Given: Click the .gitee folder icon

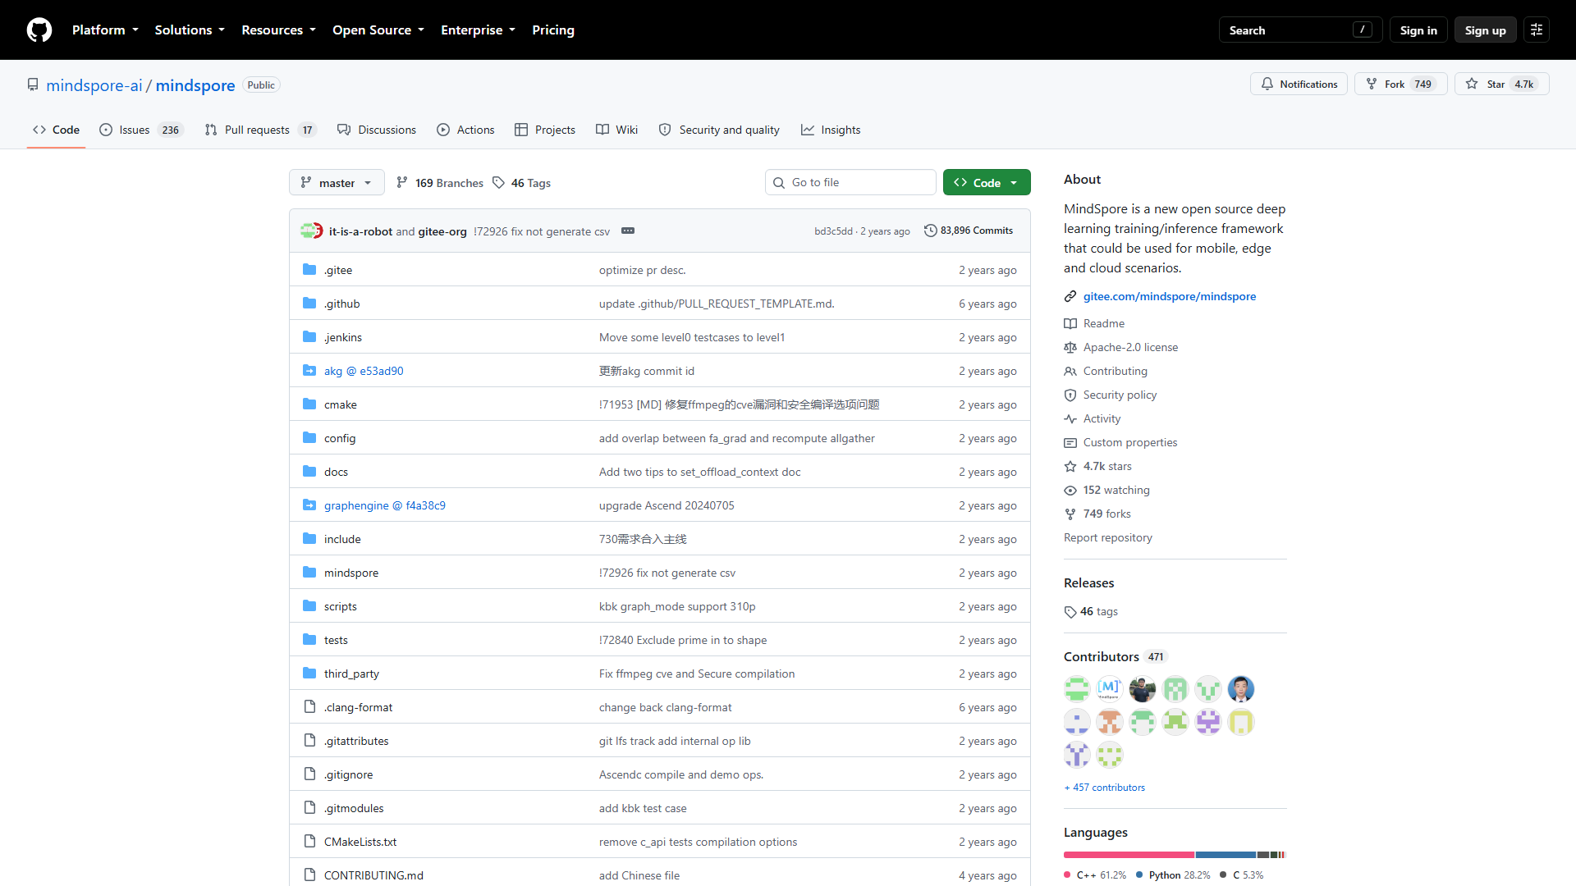Looking at the screenshot, I should pos(309,270).
